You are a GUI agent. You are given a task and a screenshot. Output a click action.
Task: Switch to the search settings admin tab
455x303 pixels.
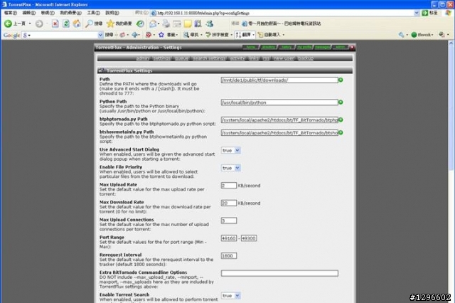point(209,58)
